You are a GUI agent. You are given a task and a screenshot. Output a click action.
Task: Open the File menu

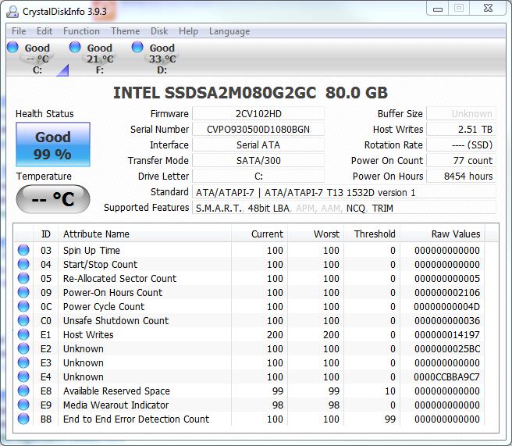coord(19,31)
